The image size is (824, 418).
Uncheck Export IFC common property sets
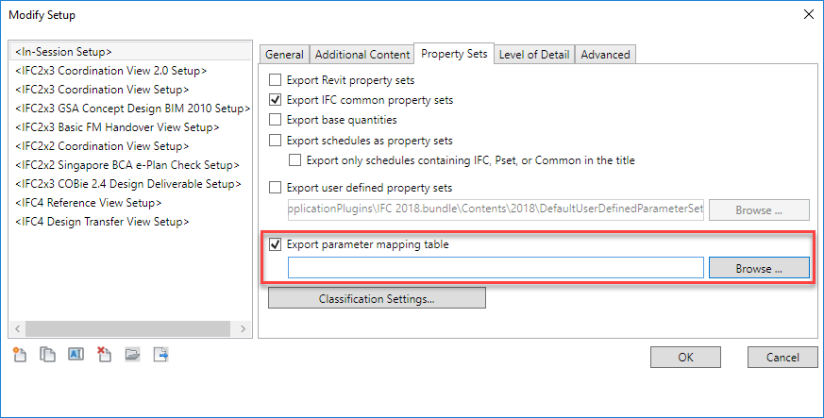[276, 100]
